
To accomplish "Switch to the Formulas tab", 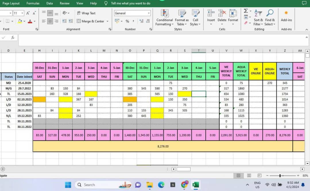I will click(x=33, y=3).
